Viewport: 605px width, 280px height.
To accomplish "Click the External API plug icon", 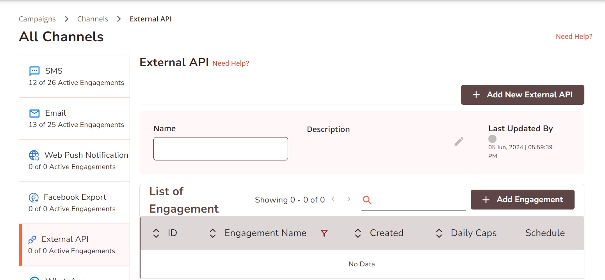I will click(32, 239).
